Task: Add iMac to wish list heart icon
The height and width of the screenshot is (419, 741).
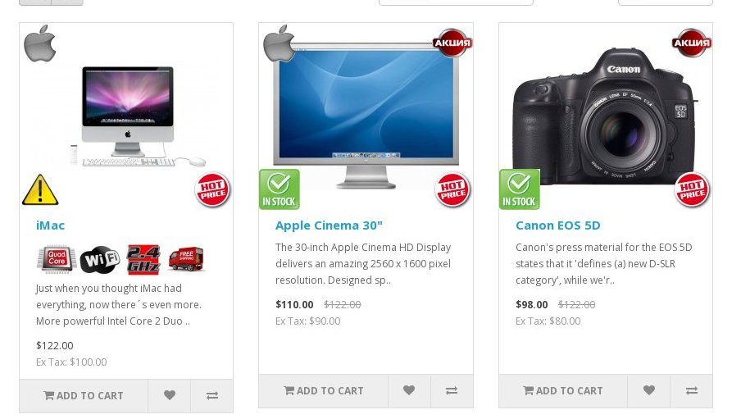Action: point(169,395)
